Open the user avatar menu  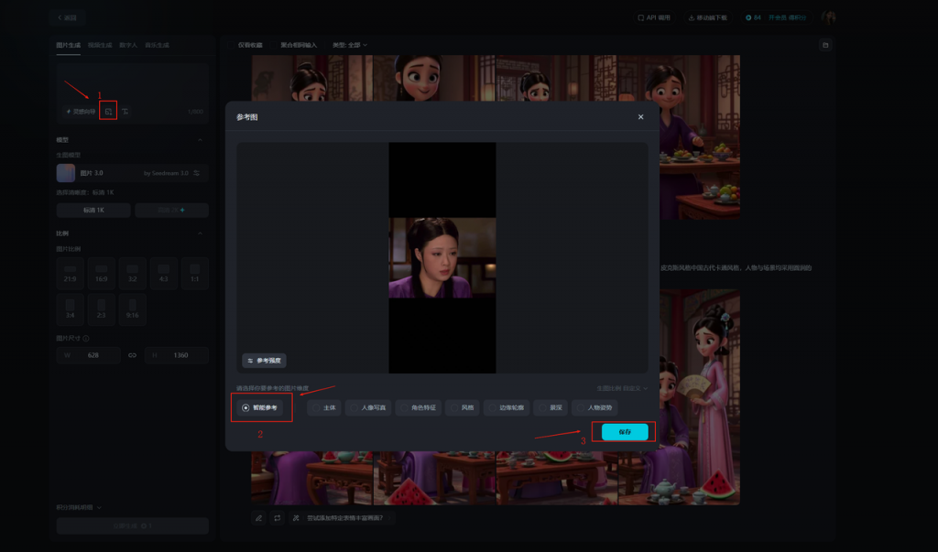pyautogui.click(x=828, y=18)
